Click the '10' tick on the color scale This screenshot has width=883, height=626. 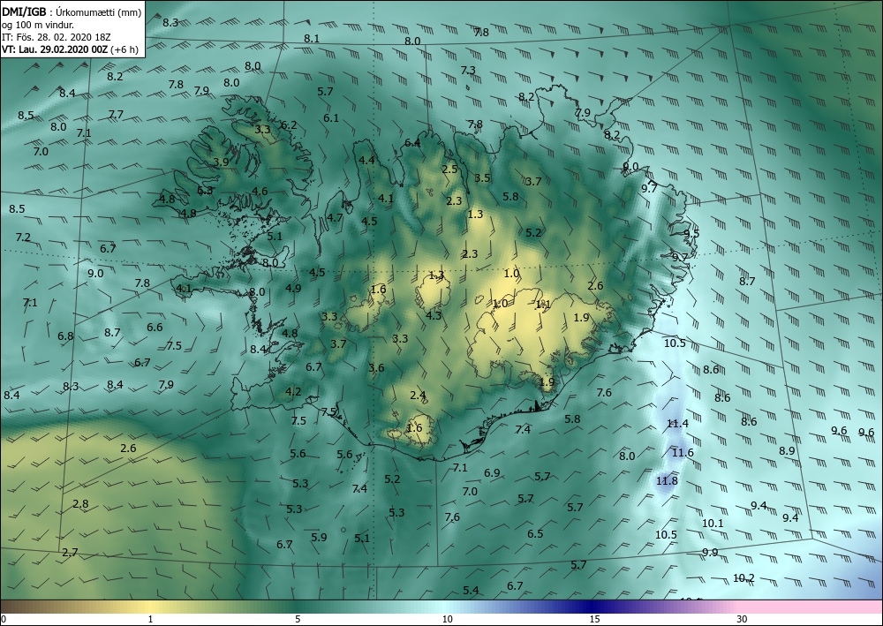click(x=447, y=619)
